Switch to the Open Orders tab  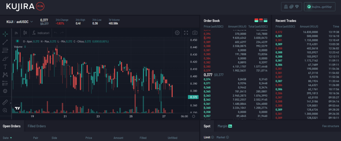(x=12, y=126)
